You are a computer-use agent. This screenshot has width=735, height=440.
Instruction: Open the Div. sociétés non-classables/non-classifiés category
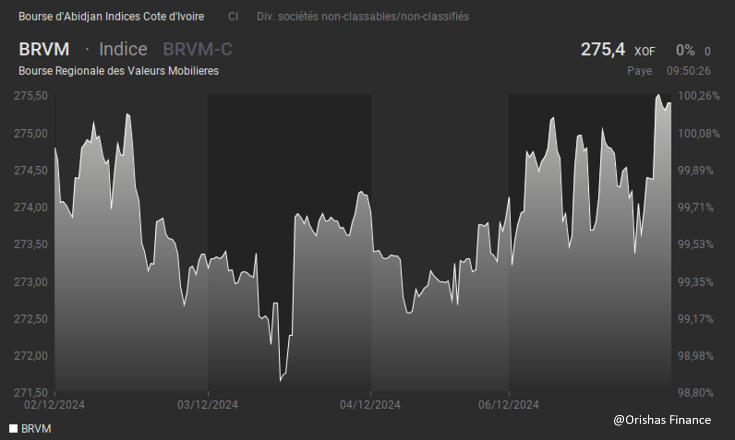click(x=363, y=16)
